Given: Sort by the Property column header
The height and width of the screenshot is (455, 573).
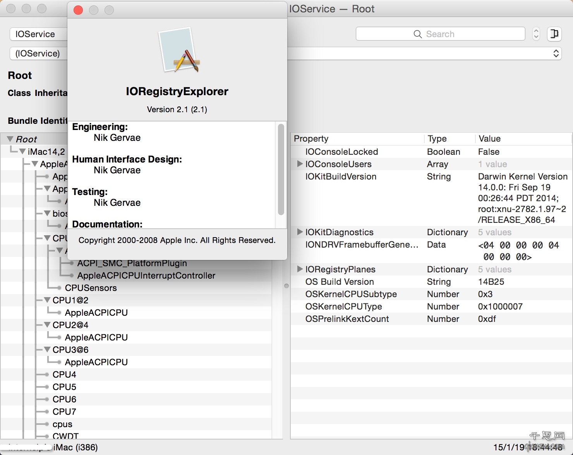Looking at the screenshot, I should point(357,139).
